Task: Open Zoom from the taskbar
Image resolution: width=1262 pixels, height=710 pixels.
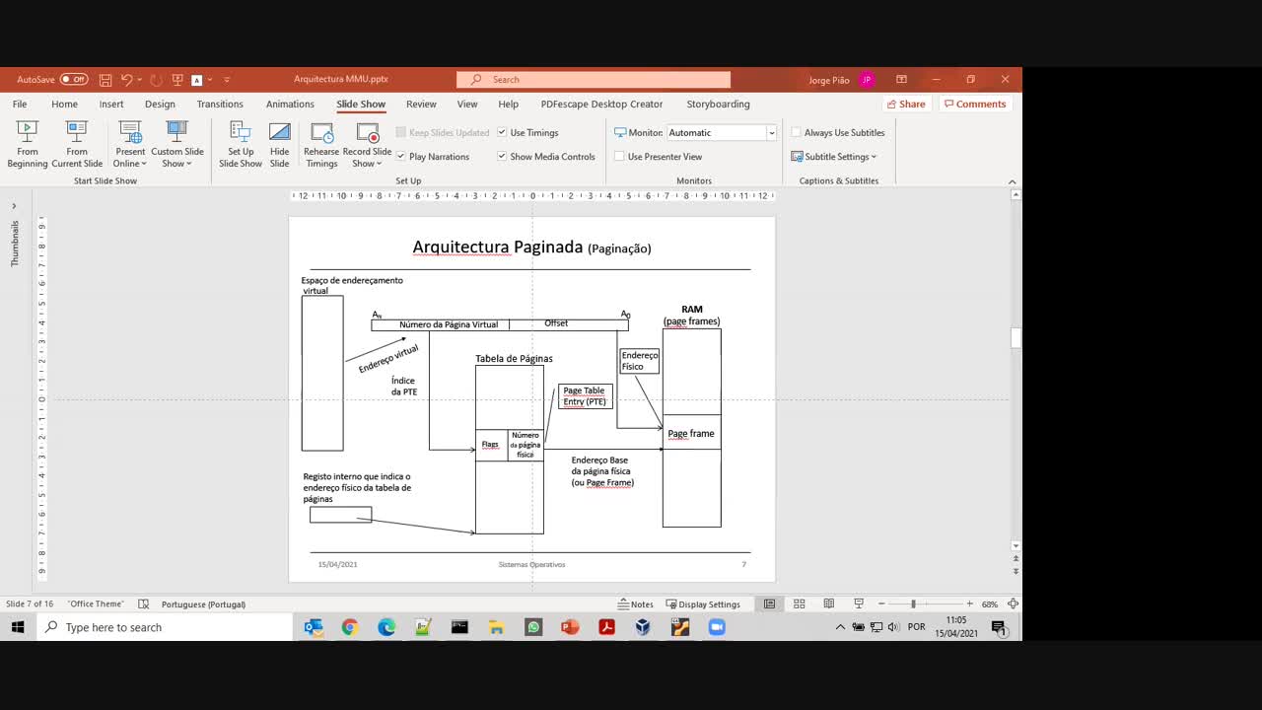Action: 717,627
